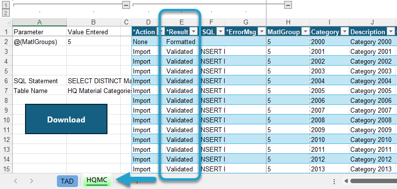
Task: Click the 'Parameter' cell
Action: click(x=39, y=32)
